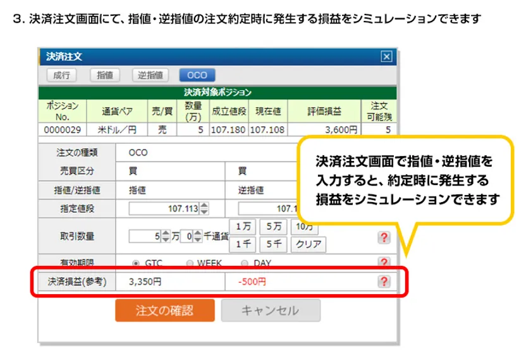531x363 pixels.
Task: Switch to the 指値 order tab
Action: (x=105, y=75)
